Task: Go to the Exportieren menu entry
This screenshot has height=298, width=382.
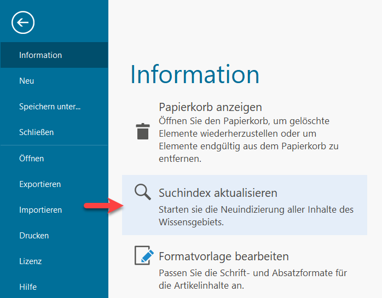Action: pos(40,184)
